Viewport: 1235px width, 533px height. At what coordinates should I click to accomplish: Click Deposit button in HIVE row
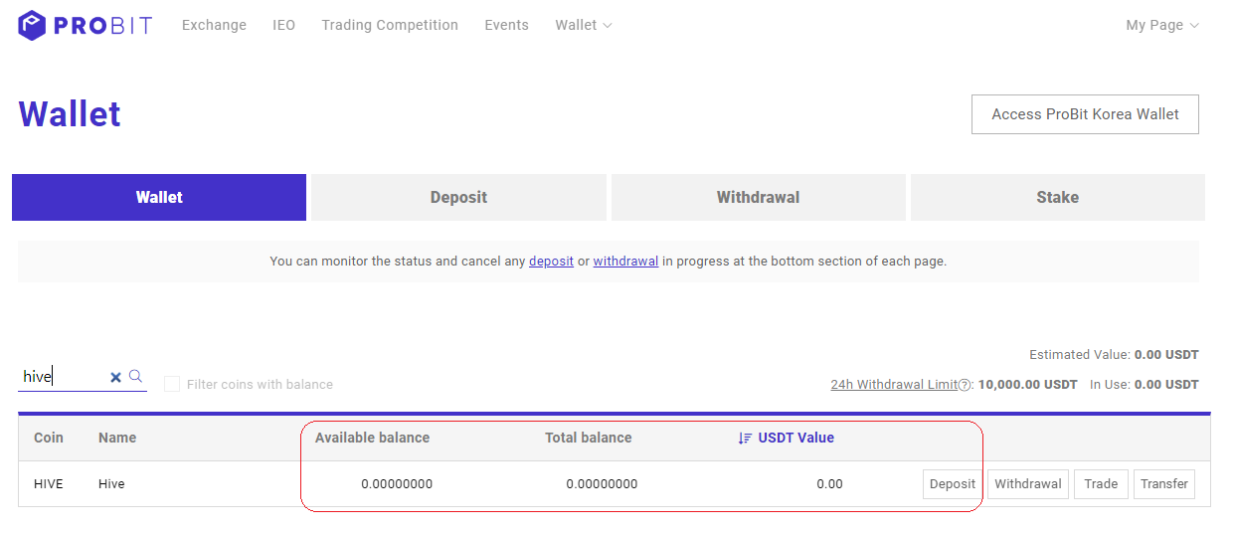953,484
